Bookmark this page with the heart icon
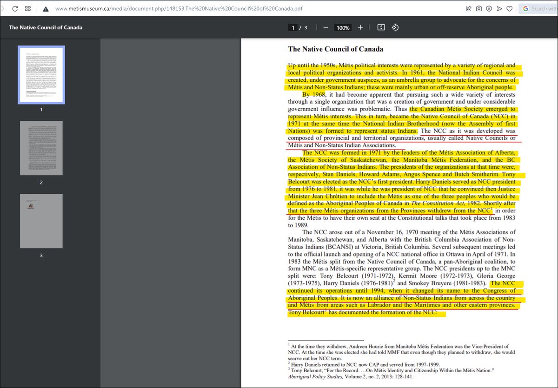 [510, 8]
